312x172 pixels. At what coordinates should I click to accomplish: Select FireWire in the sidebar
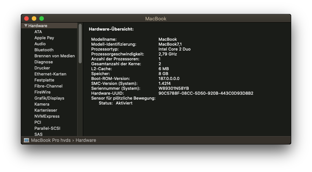tap(42, 92)
